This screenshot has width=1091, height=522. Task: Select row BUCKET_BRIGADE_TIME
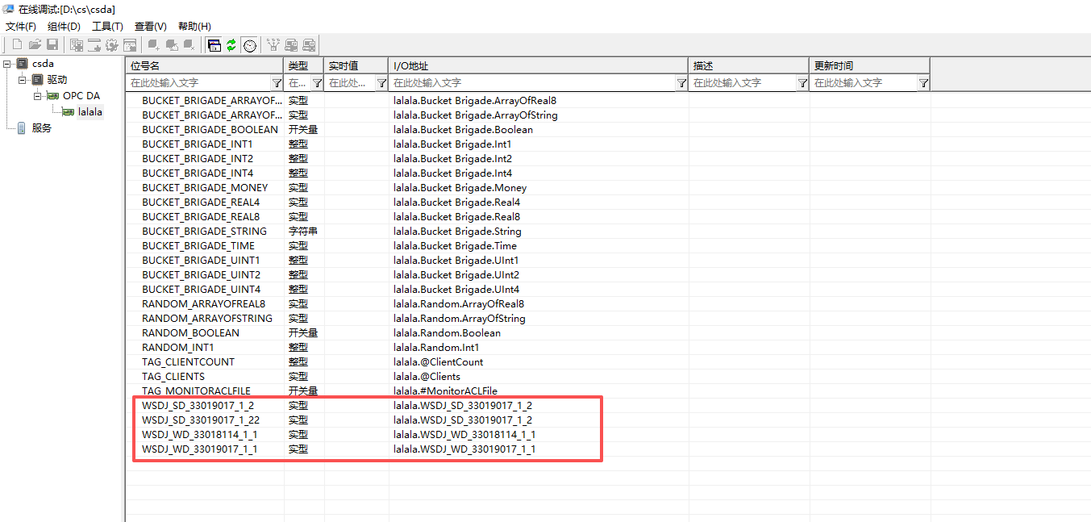[609, 246]
